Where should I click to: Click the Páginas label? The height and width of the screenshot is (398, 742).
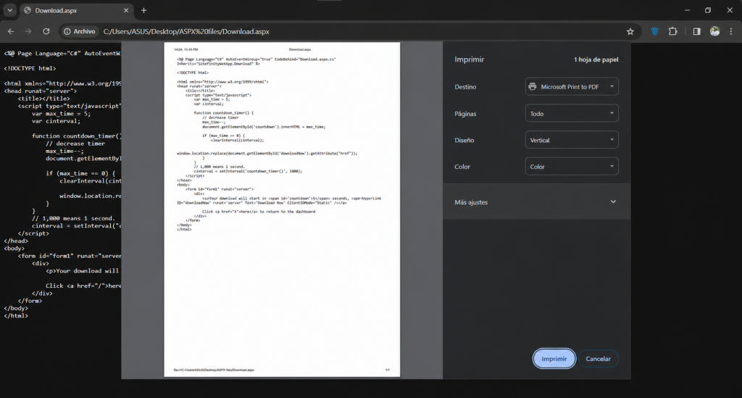click(x=465, y=114)
